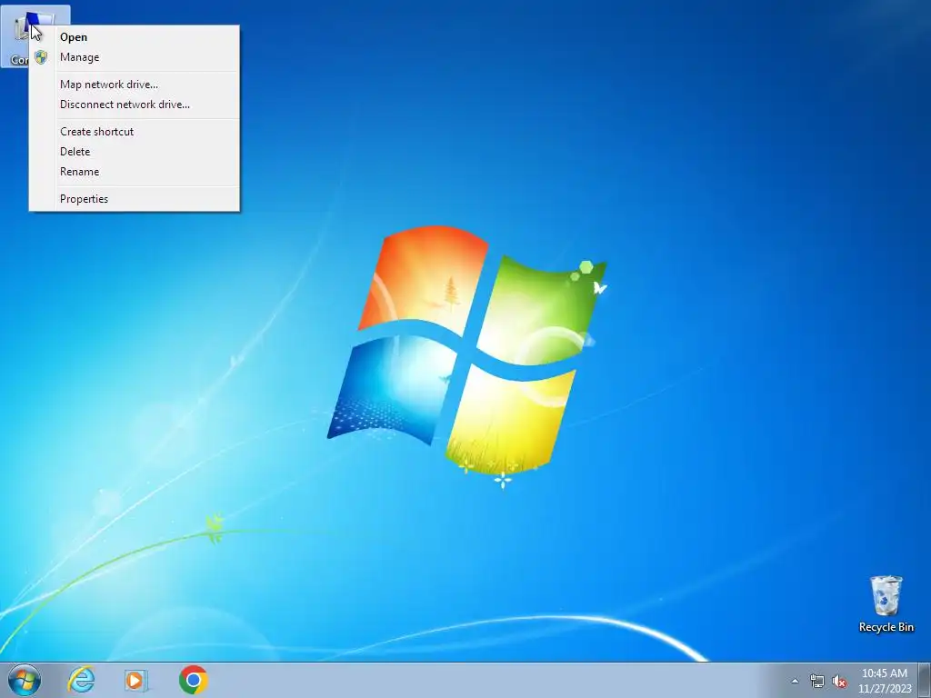Click the network status tray icon
This screenshot has height=698, width=931.
click(x=817, y=681)
